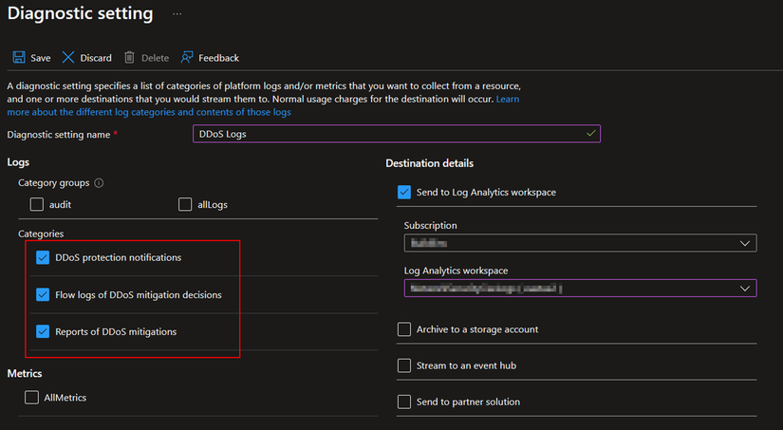Screen dimensions: 783x430
Task: Click the Logs section heading
Action: 18,162
